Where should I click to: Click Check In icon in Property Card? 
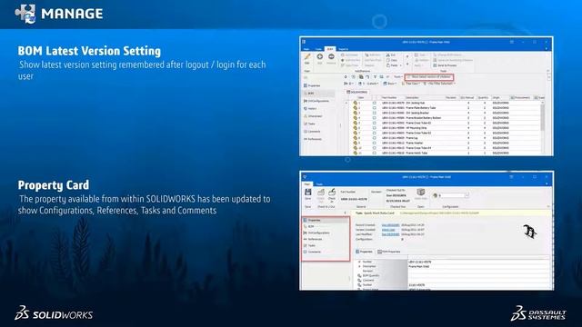[332, 192]
